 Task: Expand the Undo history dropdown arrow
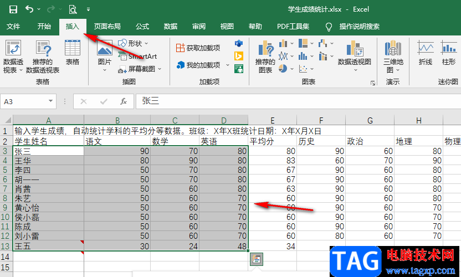click(x=39, y=9)
